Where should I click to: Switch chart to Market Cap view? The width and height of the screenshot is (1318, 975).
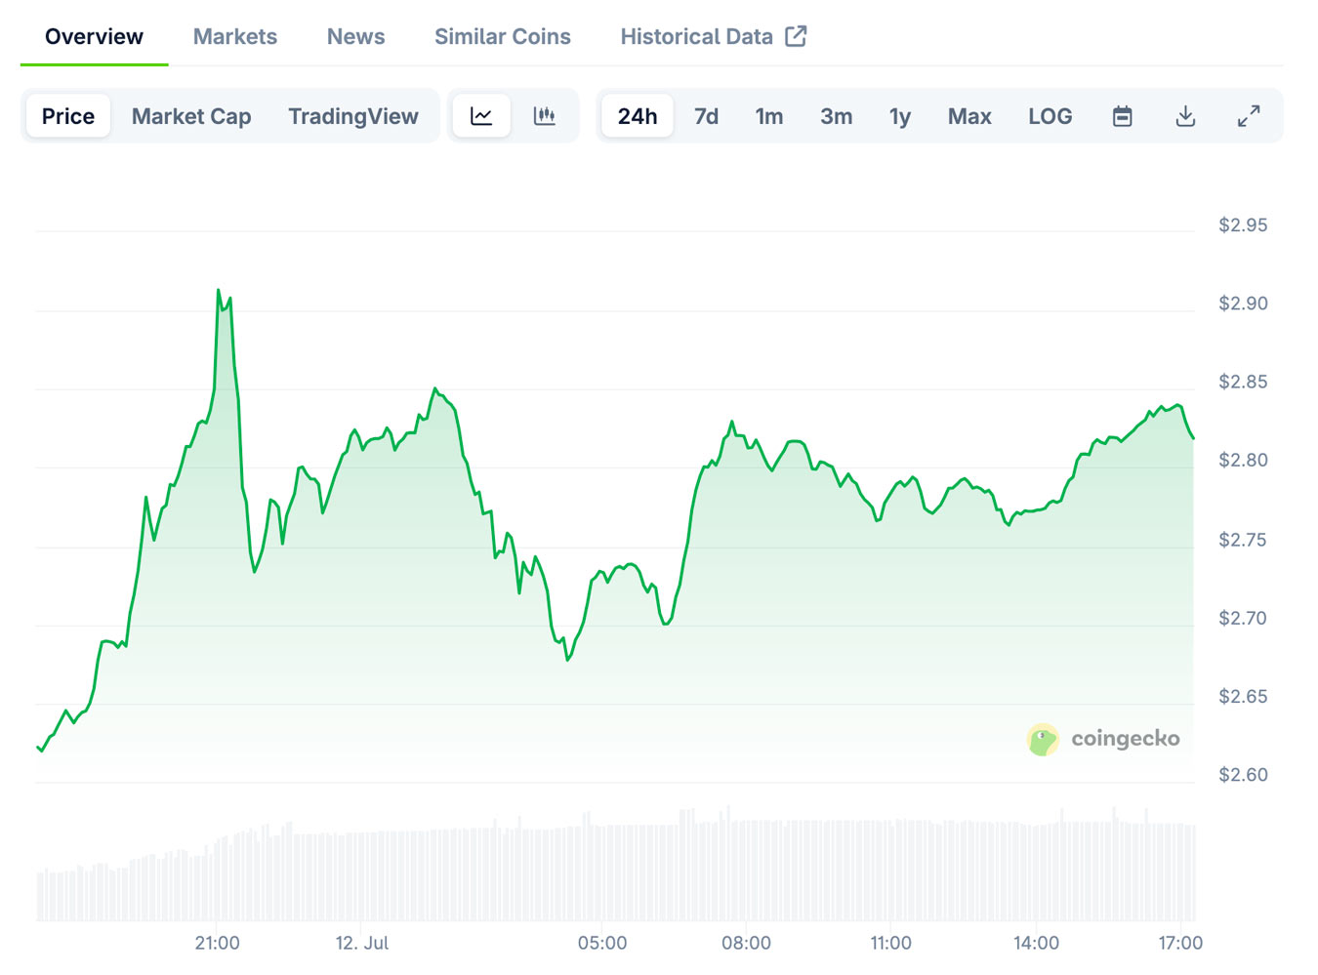point(191,115)
